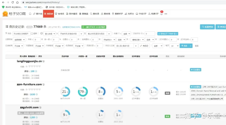Viewport: 226px width, 125px height.
Task: Open the 老域名 nav item
Action: (60, 14)
